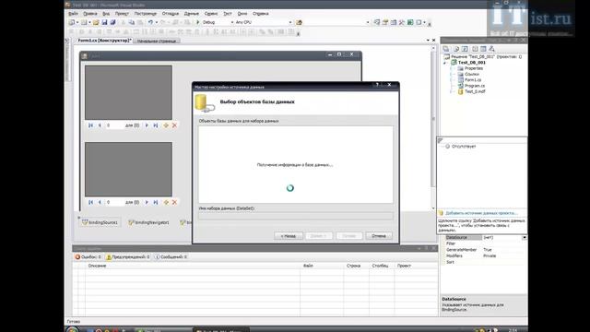
Task: Move to first record in upper navigator
Action: [x=90, y=125]
